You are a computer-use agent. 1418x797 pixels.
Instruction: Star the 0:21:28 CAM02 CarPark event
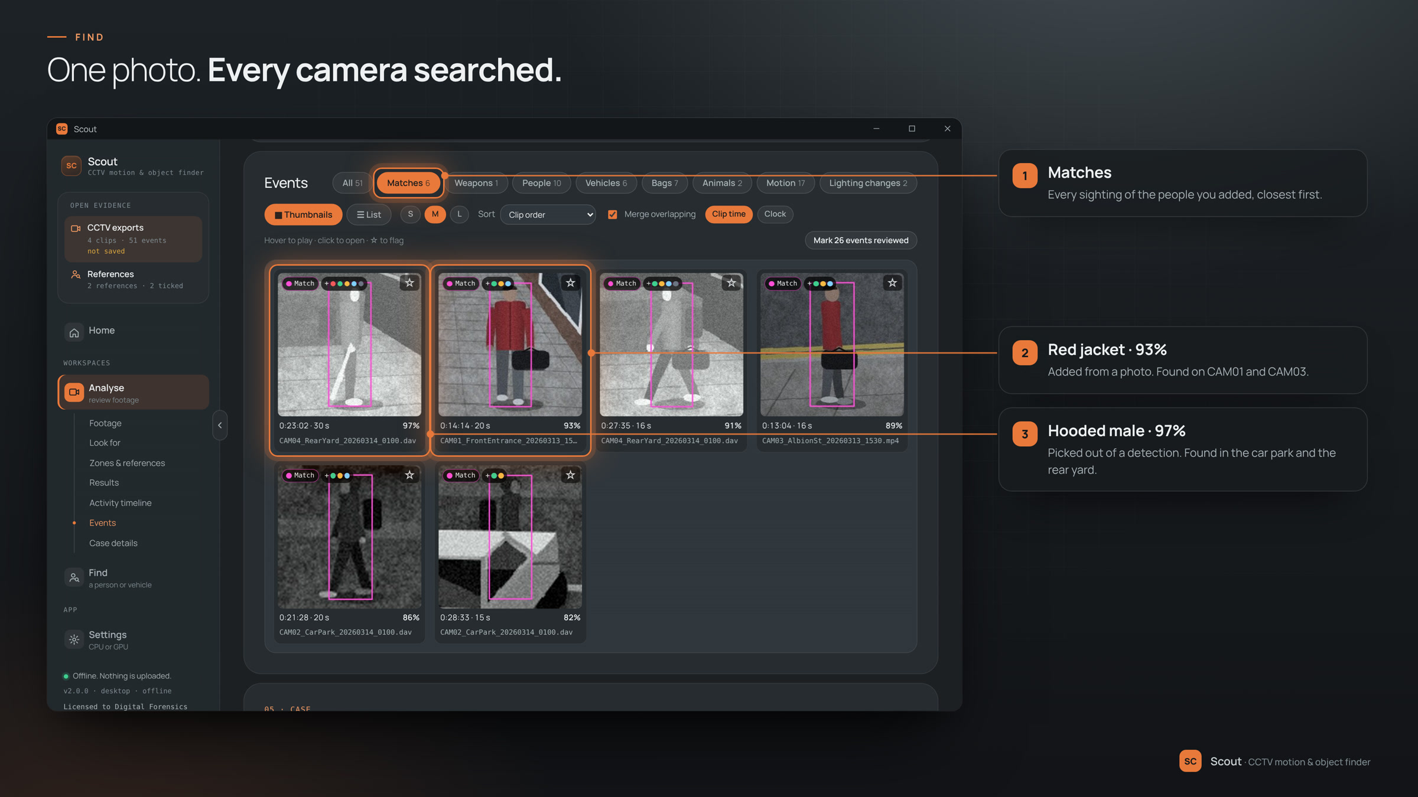click(x=409, y=475)
